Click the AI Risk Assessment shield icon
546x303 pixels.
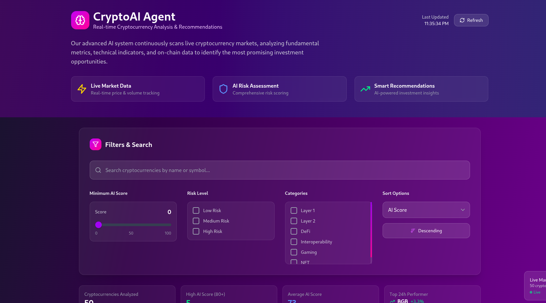[x=223, y=89]
